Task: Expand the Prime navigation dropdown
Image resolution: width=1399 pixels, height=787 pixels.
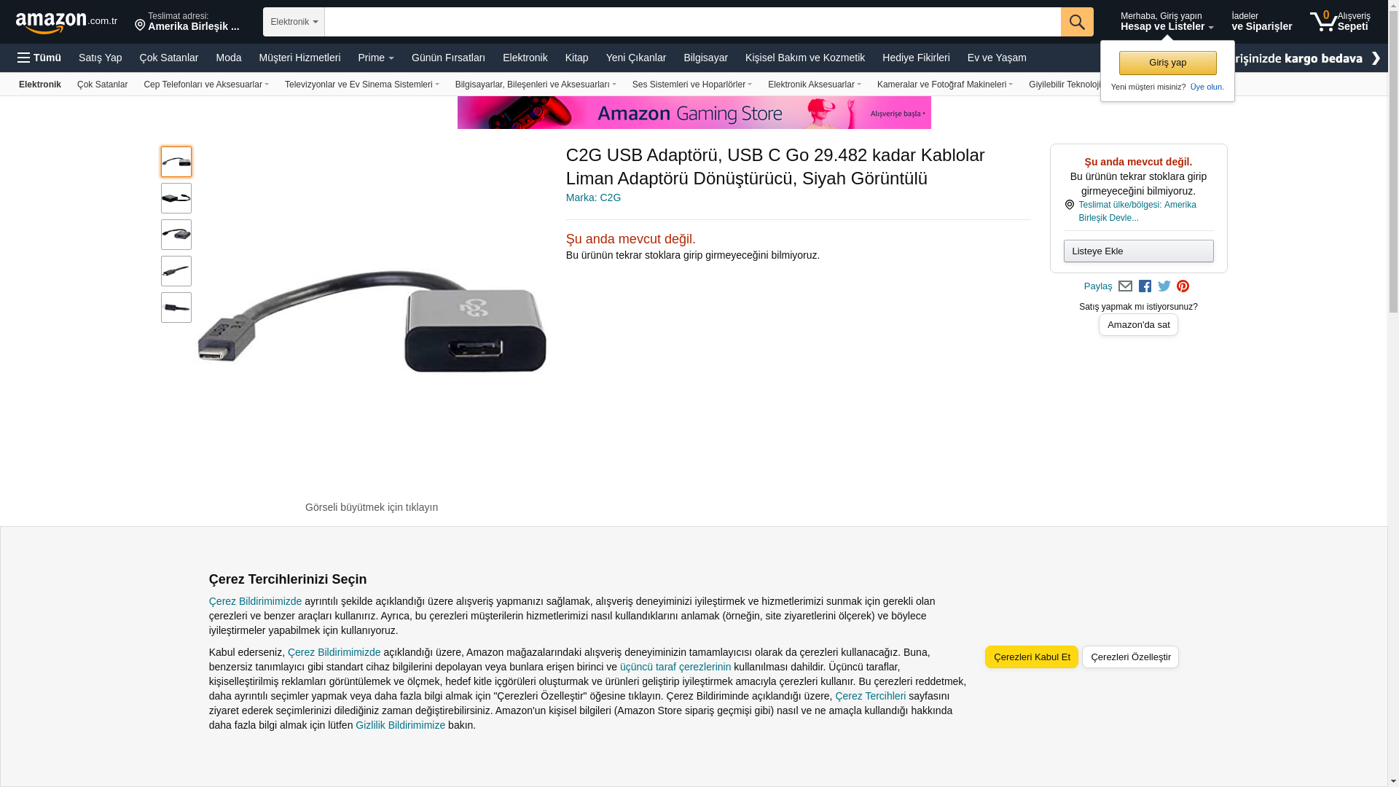Action: (x=376, y=58)
